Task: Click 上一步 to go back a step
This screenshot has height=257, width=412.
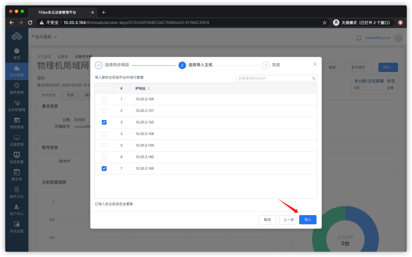Action: tap(287, 220)
